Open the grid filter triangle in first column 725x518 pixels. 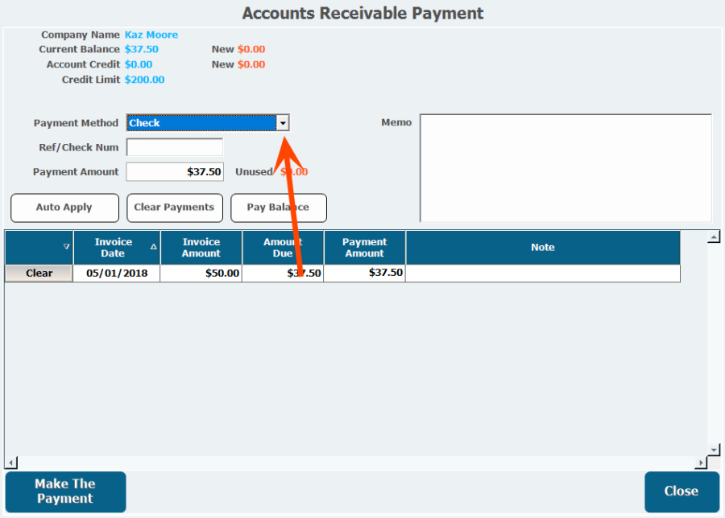click(x=66, y=247)
